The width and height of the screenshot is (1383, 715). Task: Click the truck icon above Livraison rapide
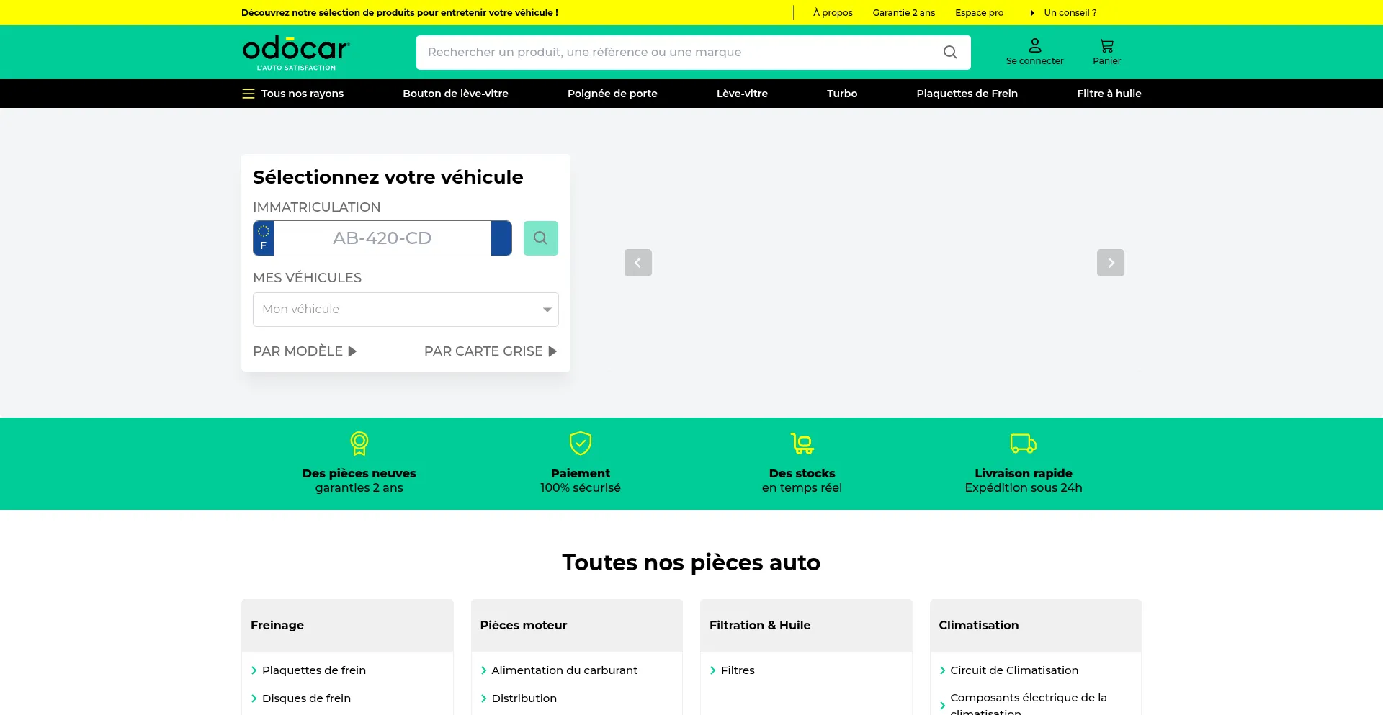click(x=1024, y=444)
